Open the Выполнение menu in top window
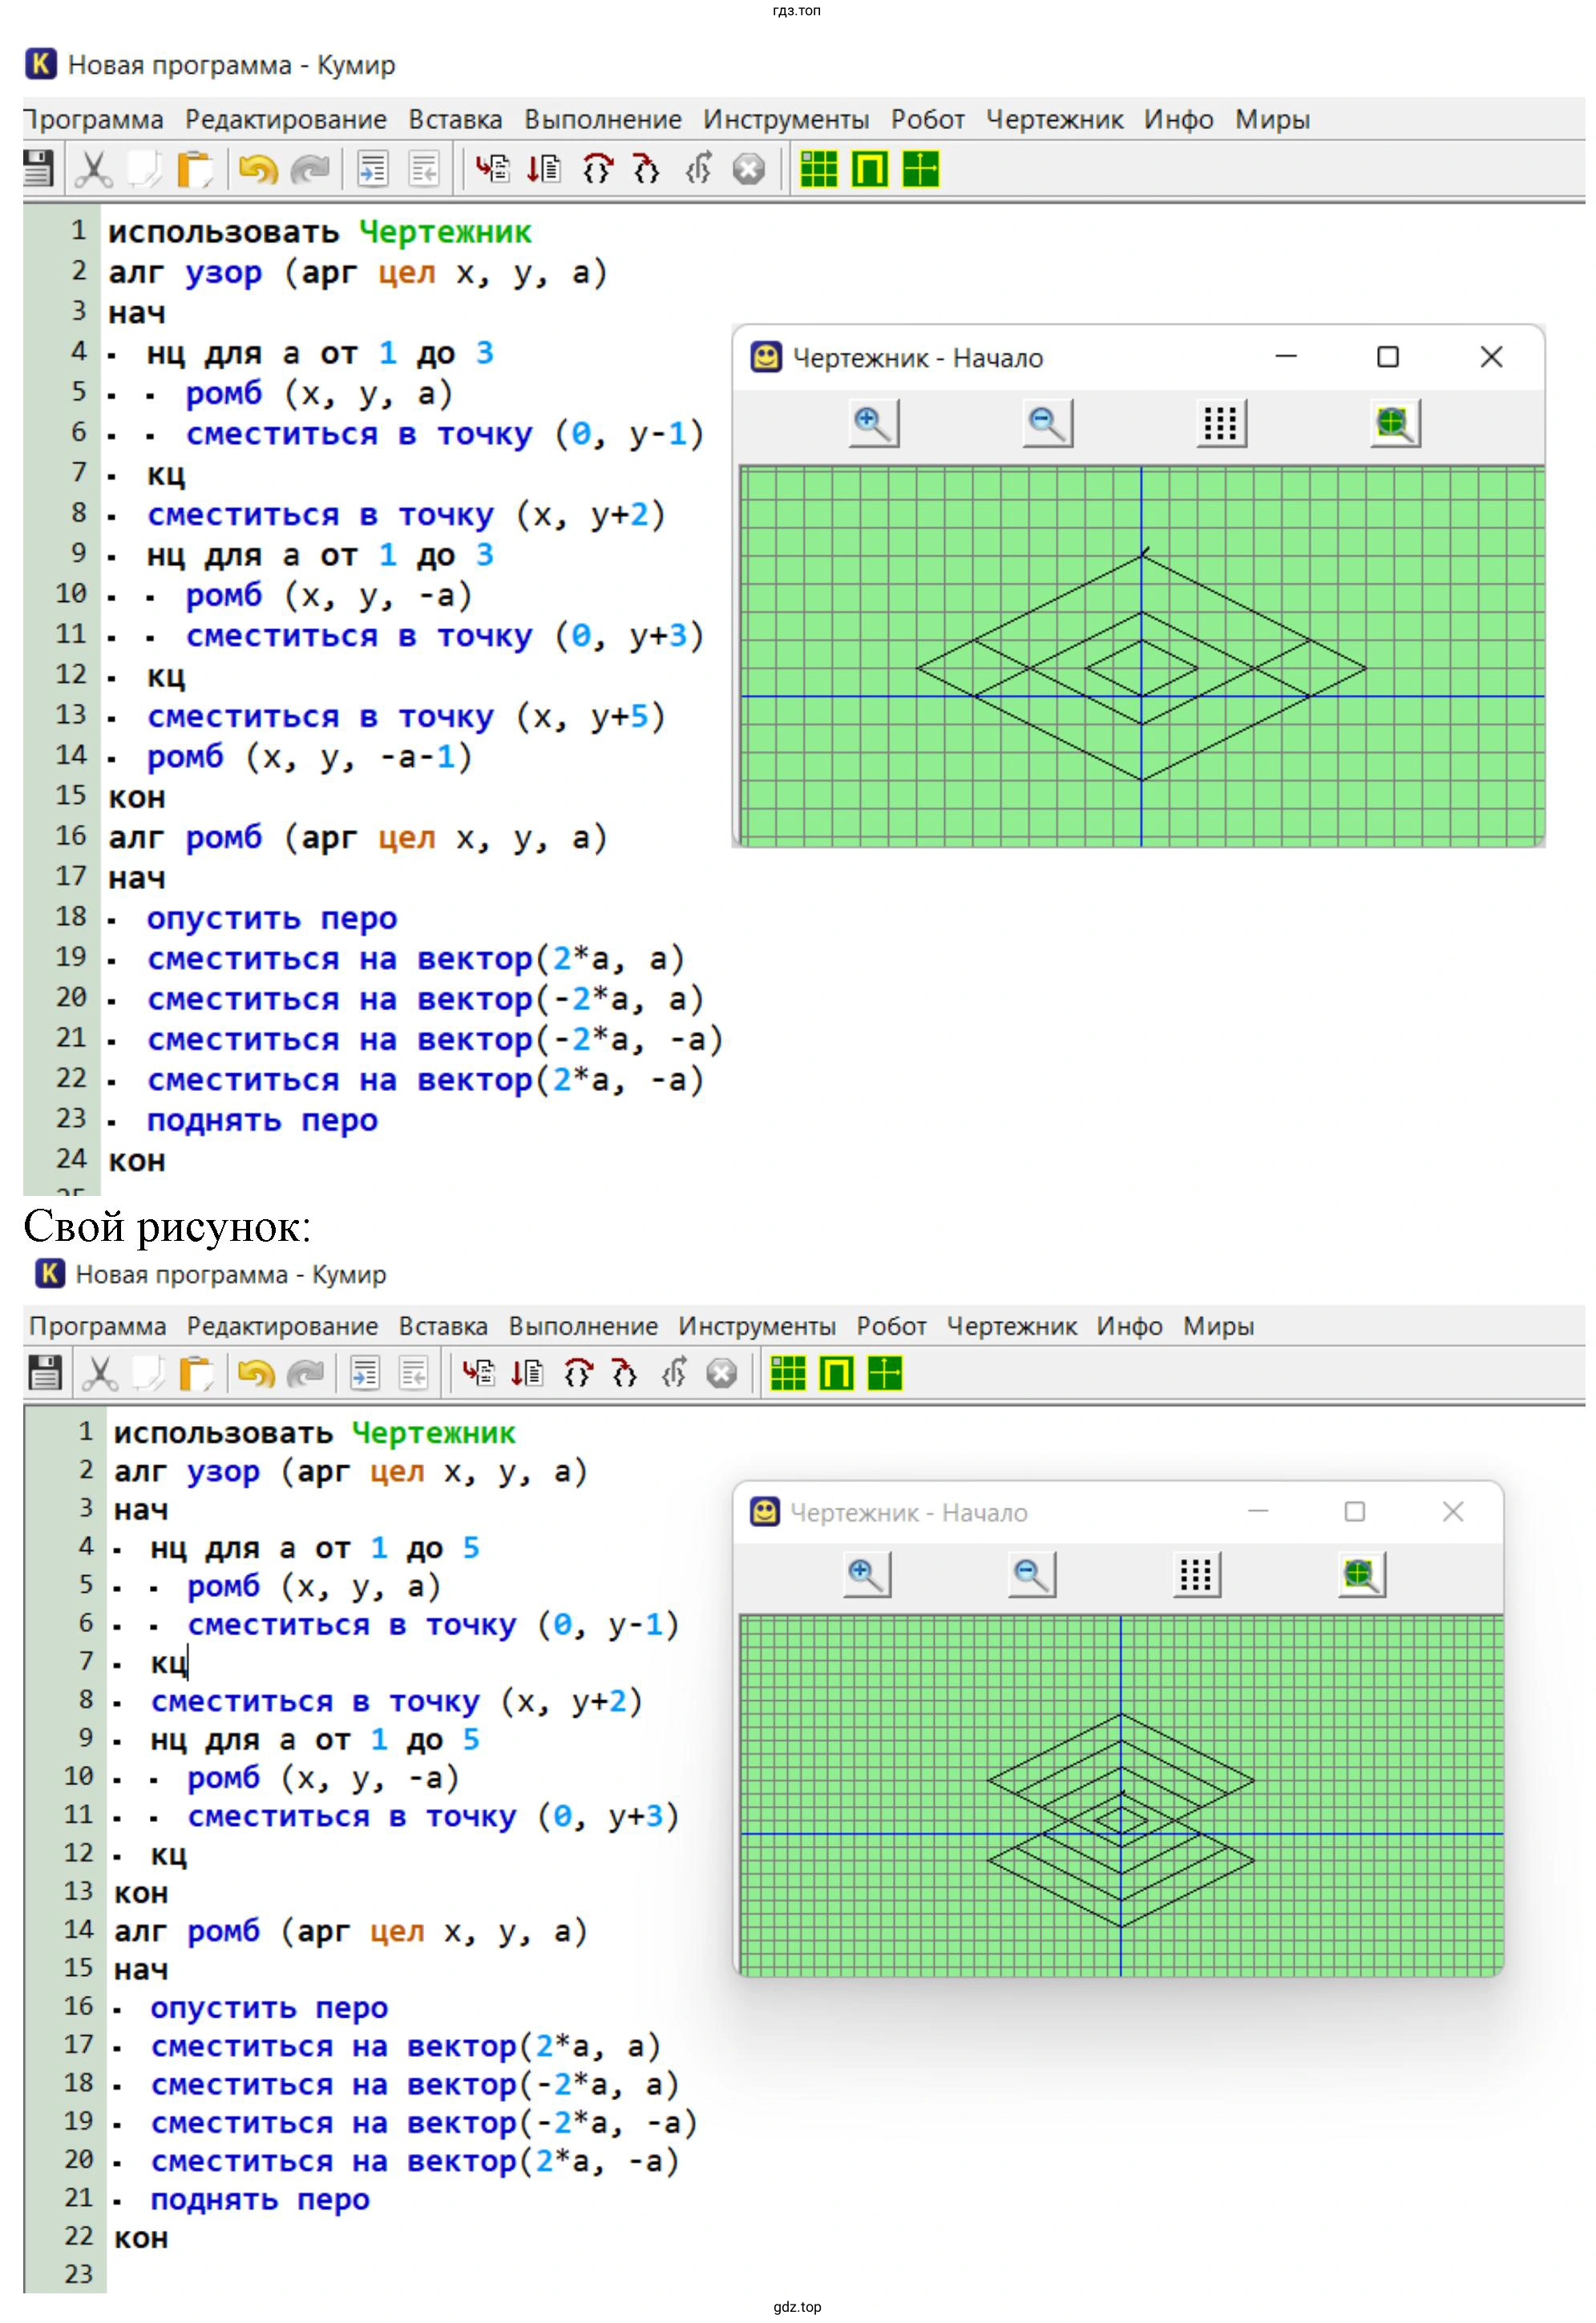Image resolution: width=1596 pixels, height=2323 pixels. 602,120
